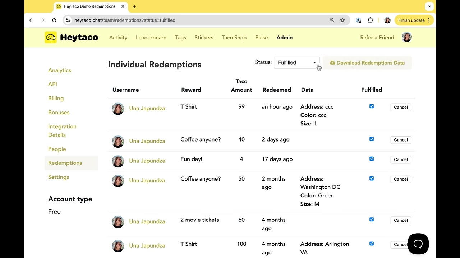This screenshot has width=460, height=258.
Task: Uncheck Fulfilled for the 50 taco Coffee anyone? row
Action: tap(372, 178)
